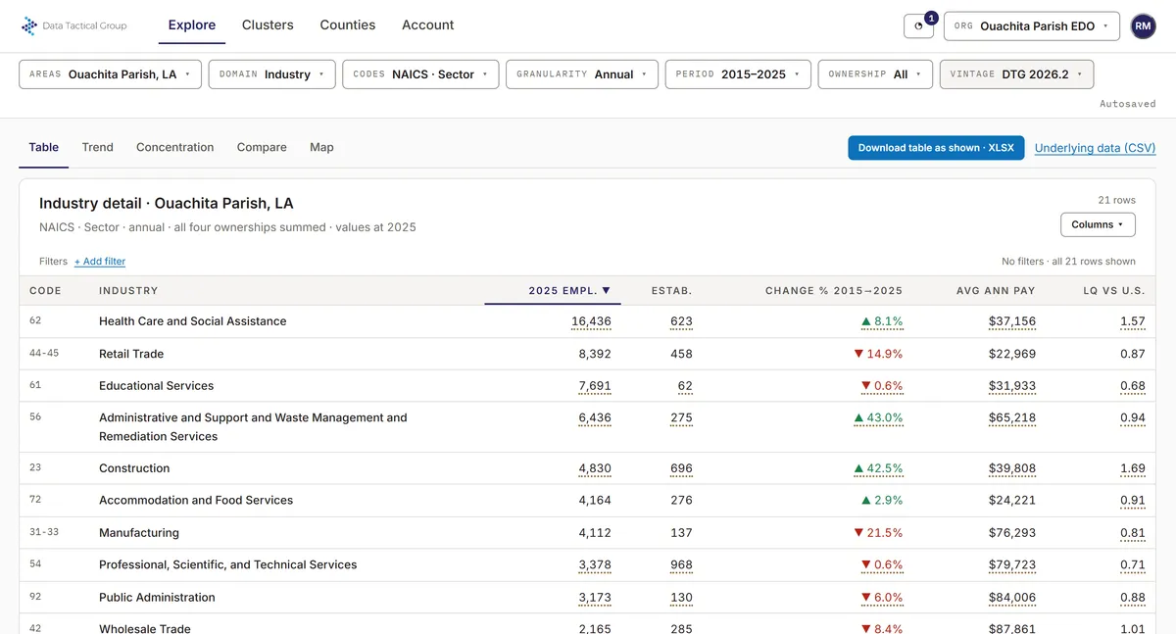Sort by the 2025 EMPL. column header
Viewport: 1176px width, 634px height.
(569, 291)
